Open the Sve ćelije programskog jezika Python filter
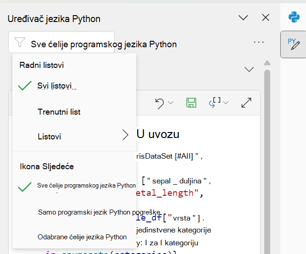The image size is (306, 254). click(61, 42)
